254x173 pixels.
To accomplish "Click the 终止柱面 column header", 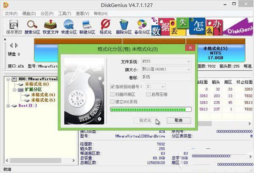I will point(244,82).
